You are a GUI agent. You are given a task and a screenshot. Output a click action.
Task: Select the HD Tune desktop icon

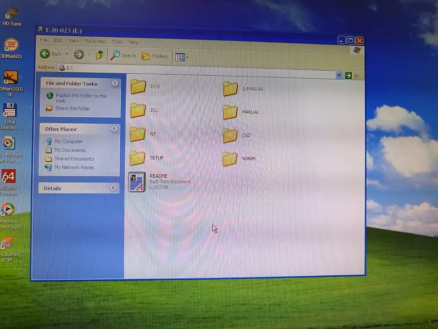pos(12,17)
